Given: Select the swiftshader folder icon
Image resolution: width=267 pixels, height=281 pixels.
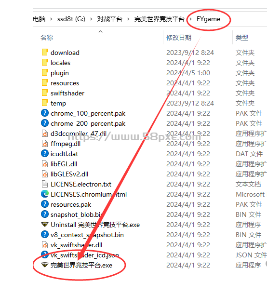Looking at the screenshot, I should (x=45, y=93).
